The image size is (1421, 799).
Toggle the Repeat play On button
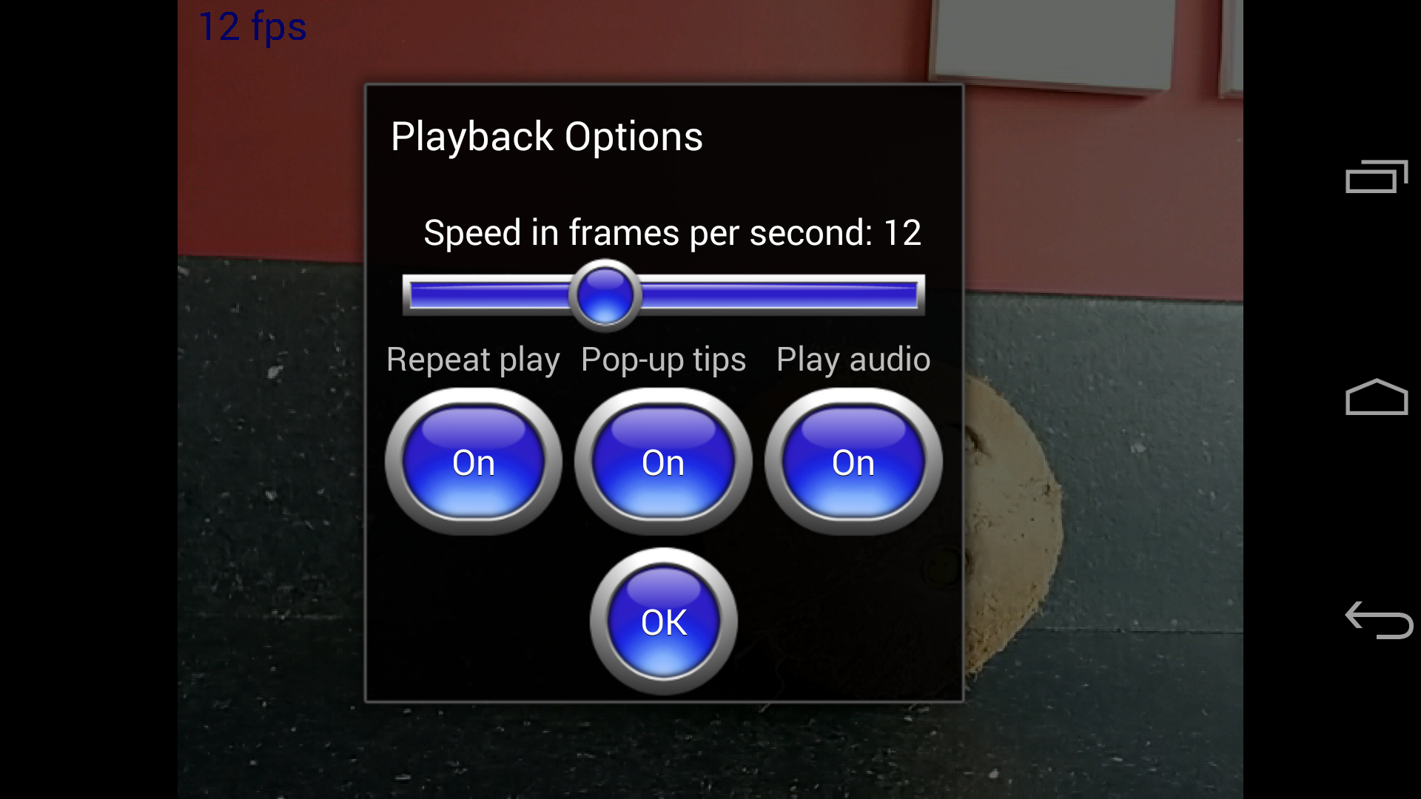point(474,462)
